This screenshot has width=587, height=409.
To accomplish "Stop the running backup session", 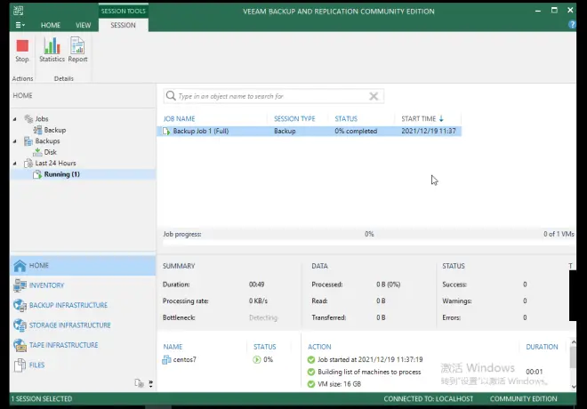I will [22, 51].
